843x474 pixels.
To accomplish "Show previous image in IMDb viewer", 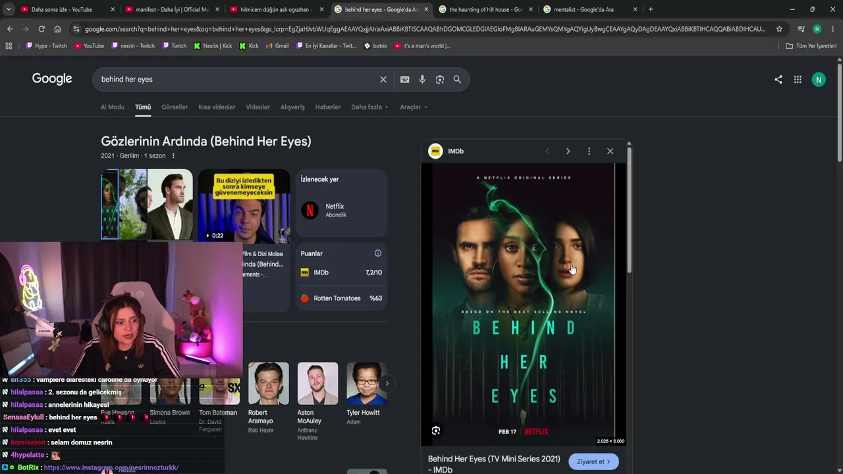I will click(547, 151).
